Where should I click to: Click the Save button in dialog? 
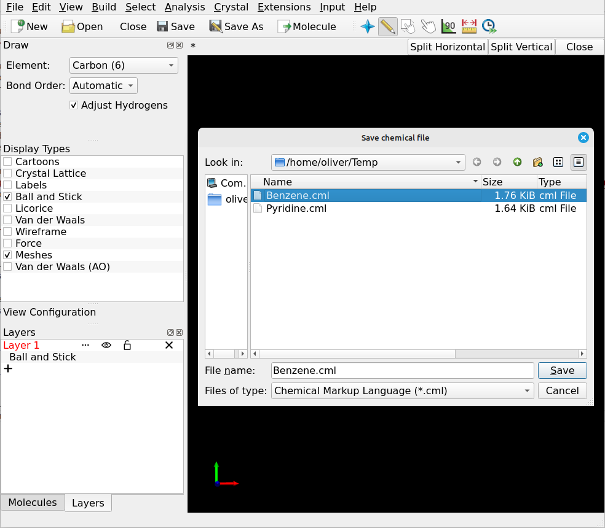[562, 370]
